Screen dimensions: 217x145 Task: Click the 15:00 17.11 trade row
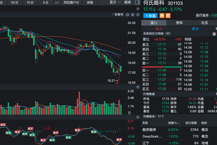tap(200, 89)
